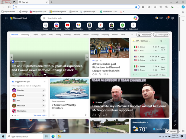Open the Gmail shortcut tile
Screen dimensions: 186x139
tap(78, 26)
